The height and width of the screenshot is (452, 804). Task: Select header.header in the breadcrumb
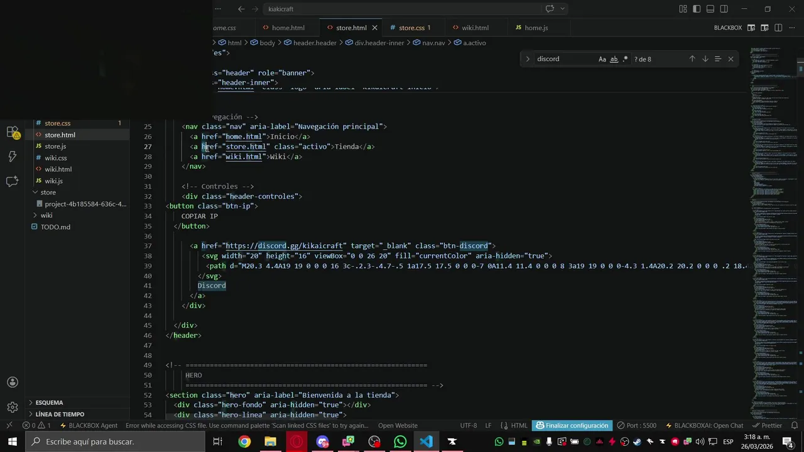click(315, 43)
